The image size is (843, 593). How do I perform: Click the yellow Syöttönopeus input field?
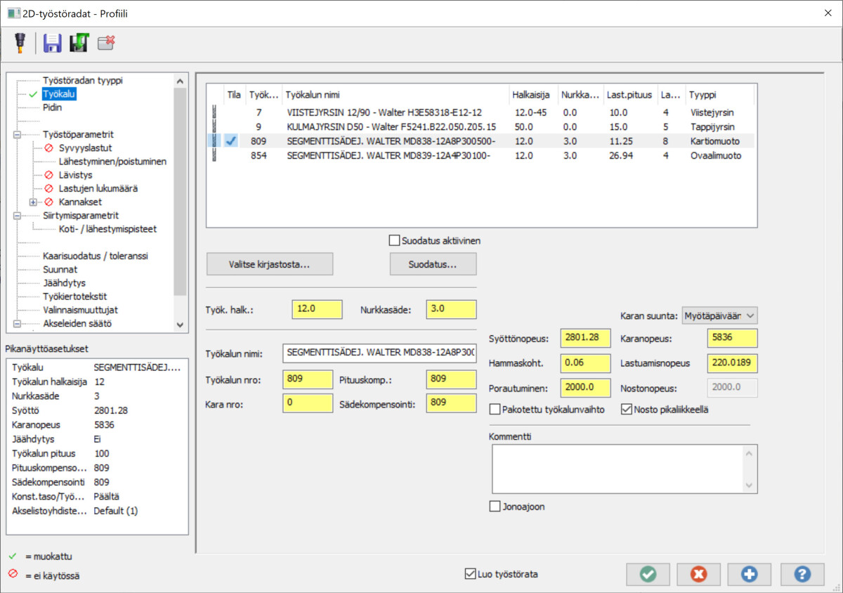pyautogui.click(x=586, y=339)
